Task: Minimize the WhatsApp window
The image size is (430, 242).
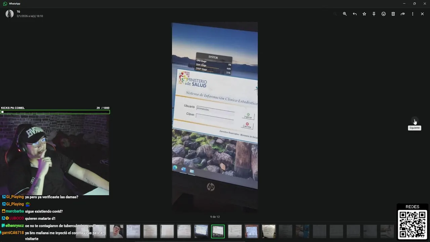Action: [404, 3]
